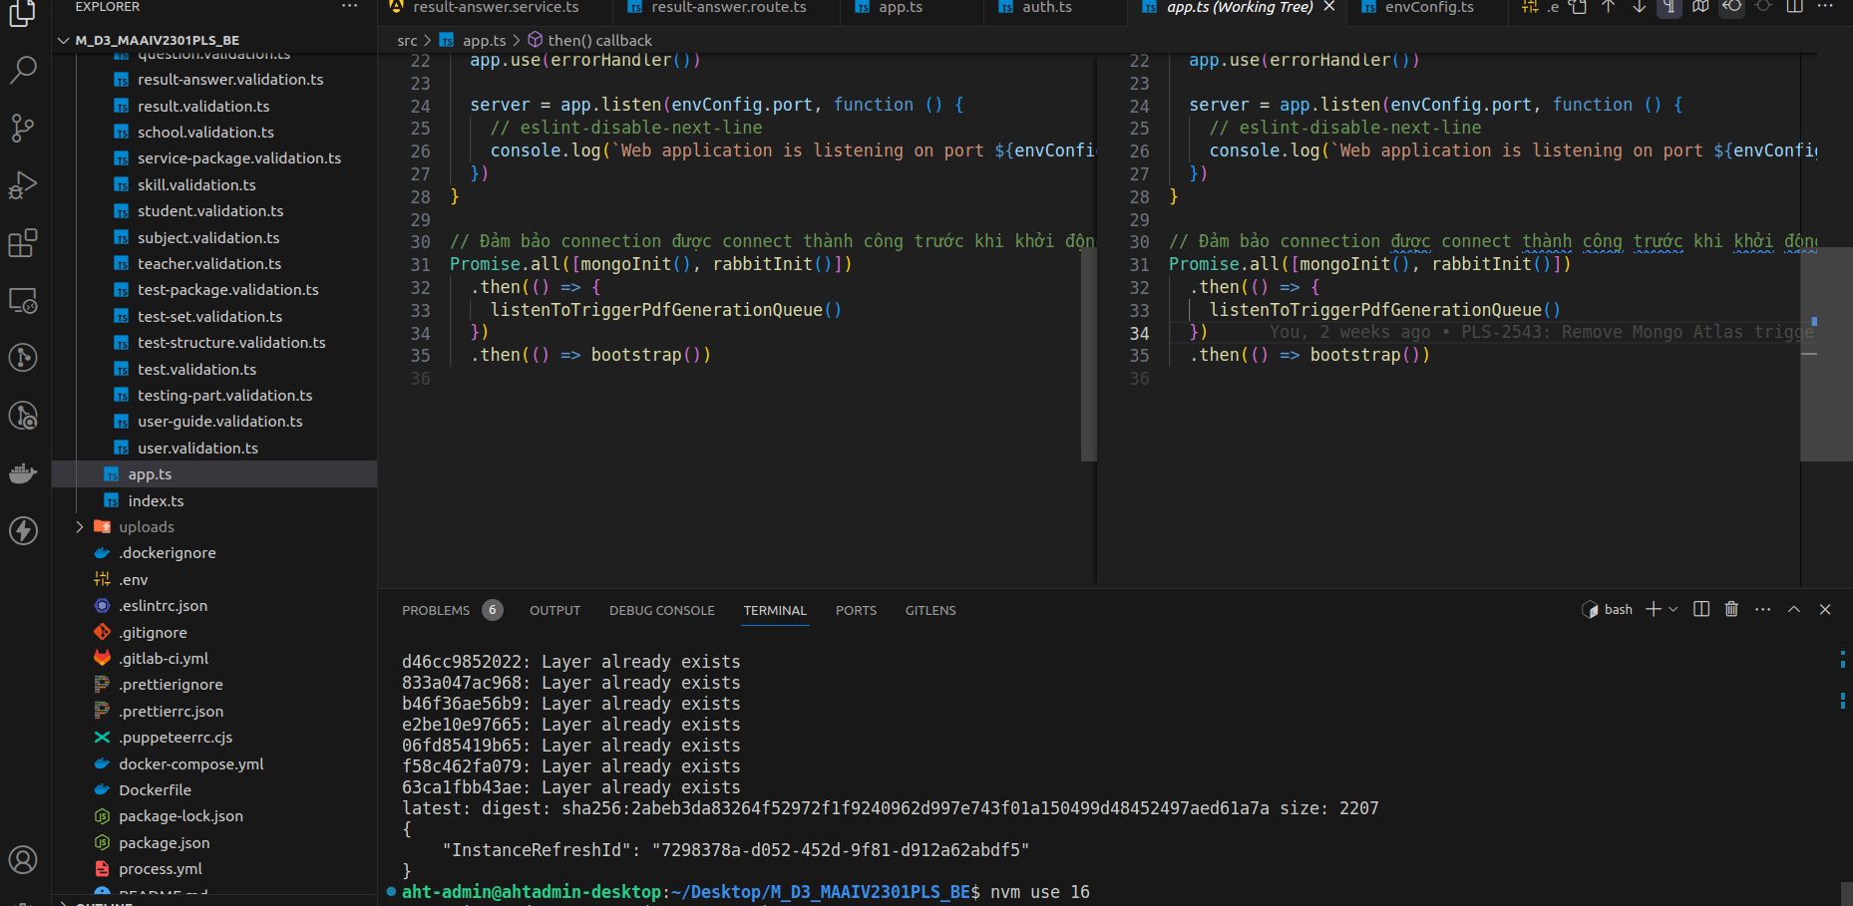
Task: Expand the uploads folder
Action: (x=146, y=527)
